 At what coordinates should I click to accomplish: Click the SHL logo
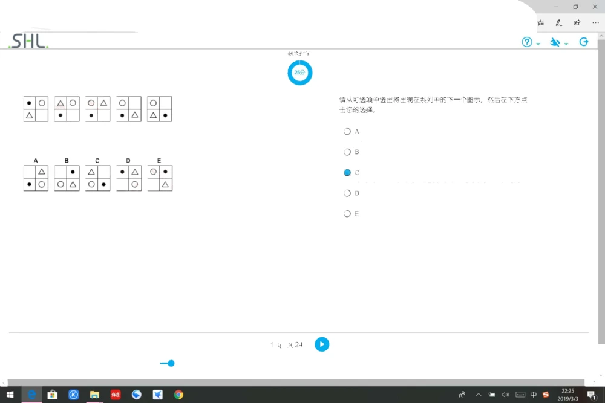pyautogui.click(x=27, y=41)
